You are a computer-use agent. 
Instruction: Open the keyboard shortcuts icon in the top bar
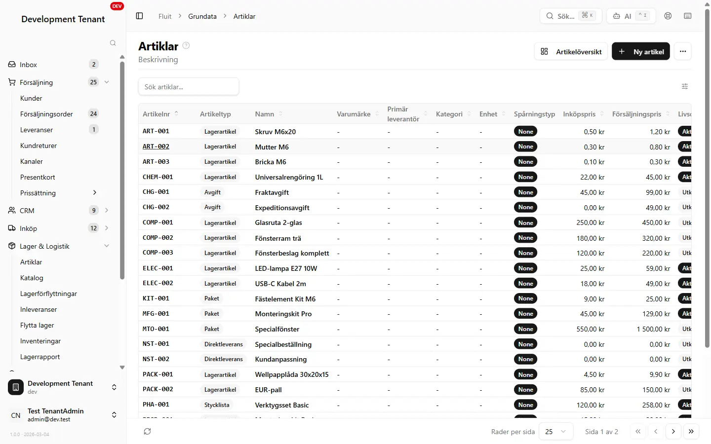tap(688, 16)
